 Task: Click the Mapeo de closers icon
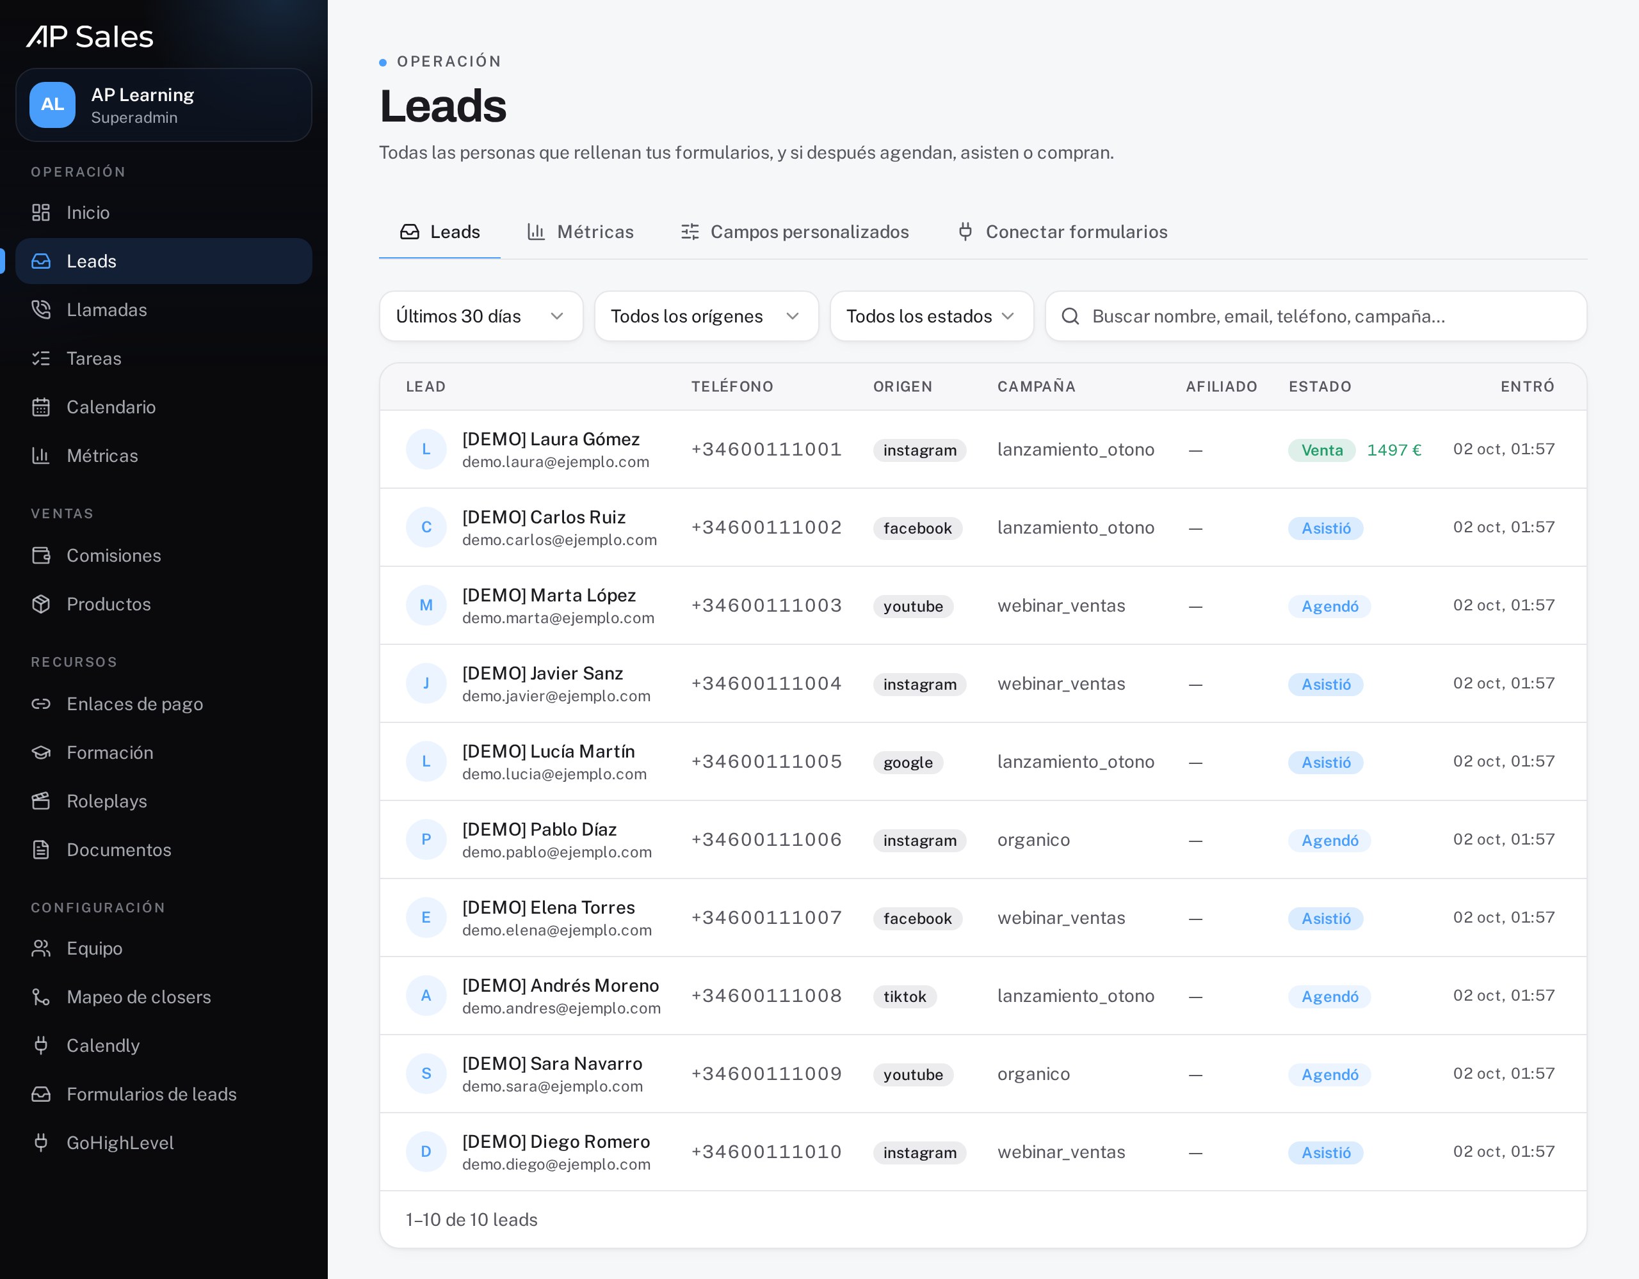[40, 997]
